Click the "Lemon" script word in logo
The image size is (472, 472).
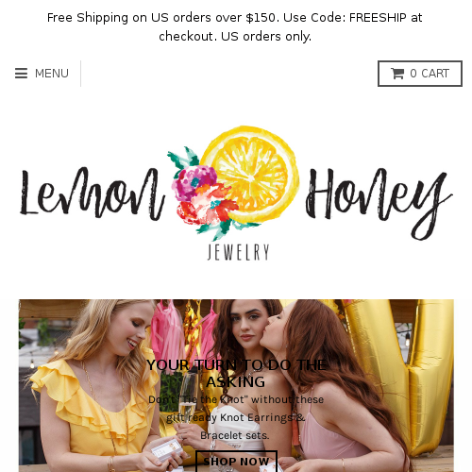pos(93,194)
